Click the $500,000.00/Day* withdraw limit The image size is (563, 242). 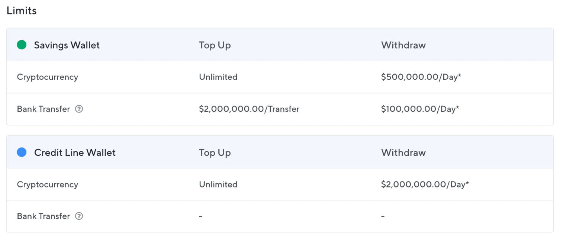coord(421,77)
